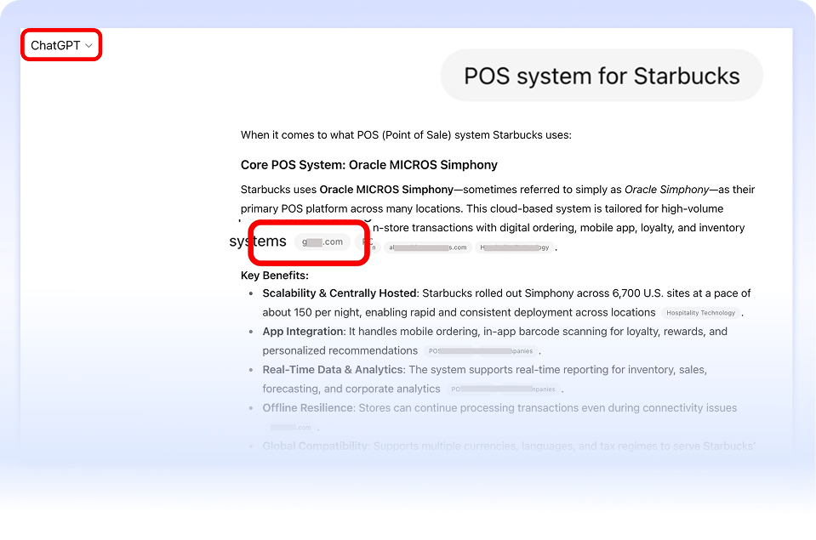Click the "Key Benefits:" heading
816x540 pixels.
coord(274,276)
